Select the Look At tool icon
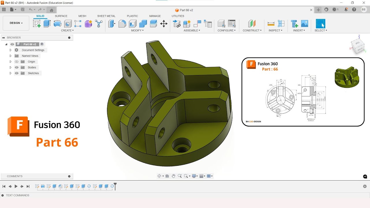370x208 pixels. point(167,176)
